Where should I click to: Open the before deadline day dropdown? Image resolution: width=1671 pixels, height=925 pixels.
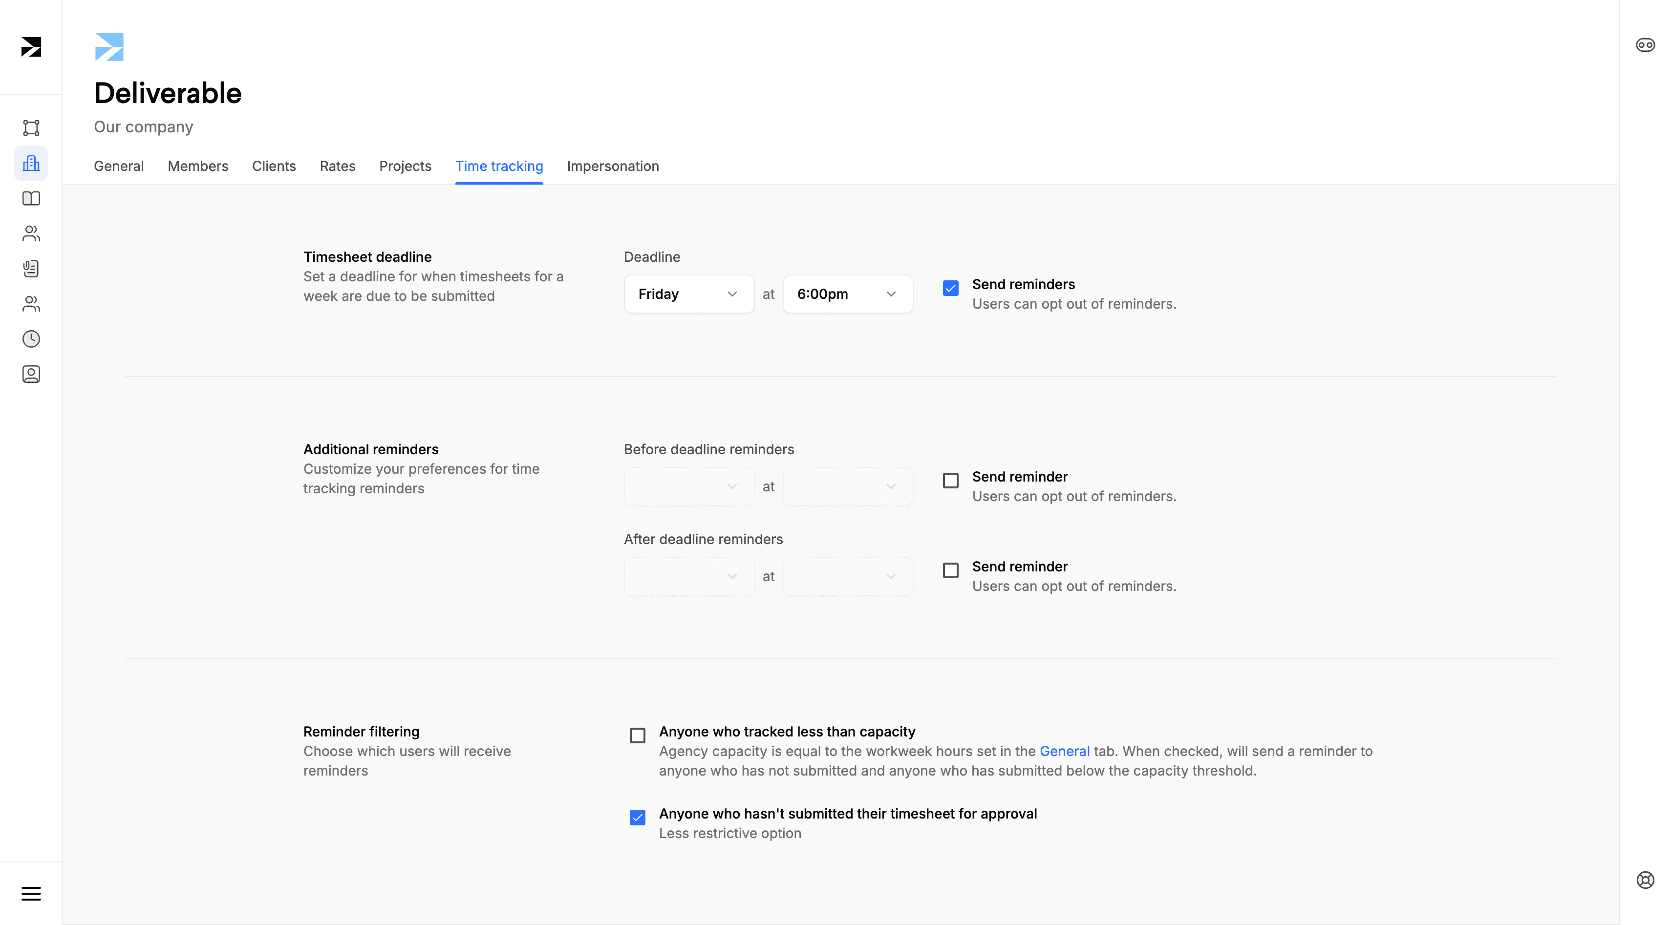[x=689, y=486]
